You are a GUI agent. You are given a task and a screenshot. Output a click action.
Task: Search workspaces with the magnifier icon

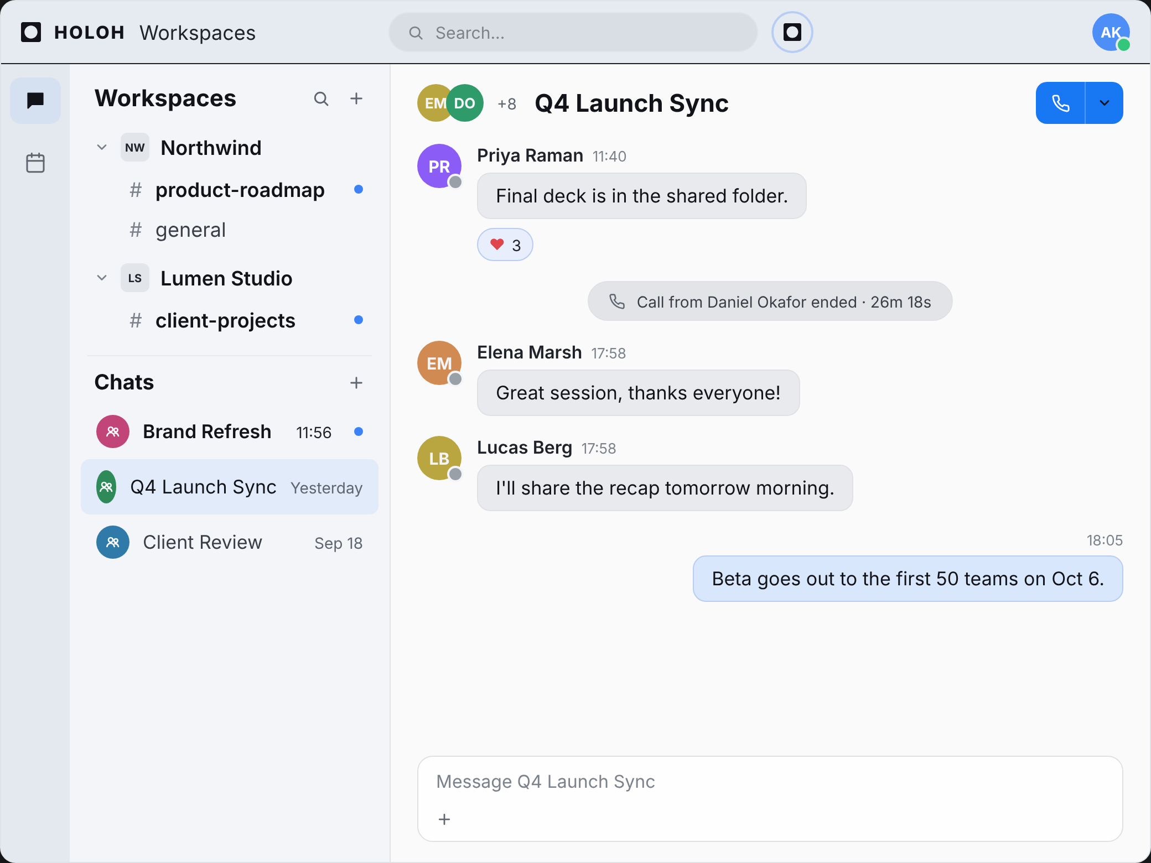coord(321,98)
